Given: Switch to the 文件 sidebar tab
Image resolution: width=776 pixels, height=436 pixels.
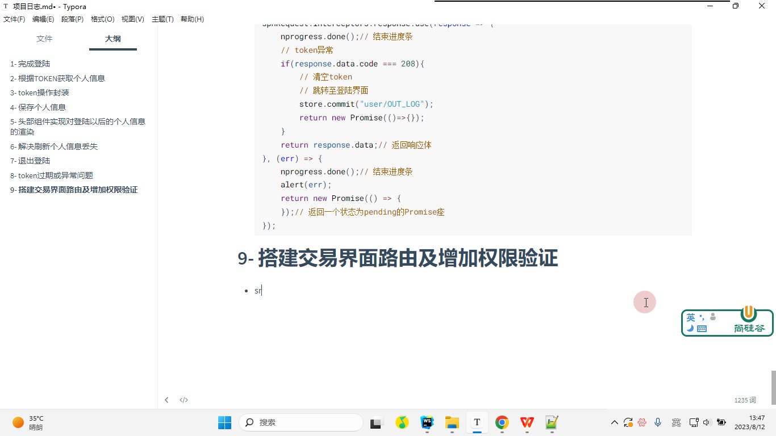Looking at the screenshot, I should tap(44, 39).
